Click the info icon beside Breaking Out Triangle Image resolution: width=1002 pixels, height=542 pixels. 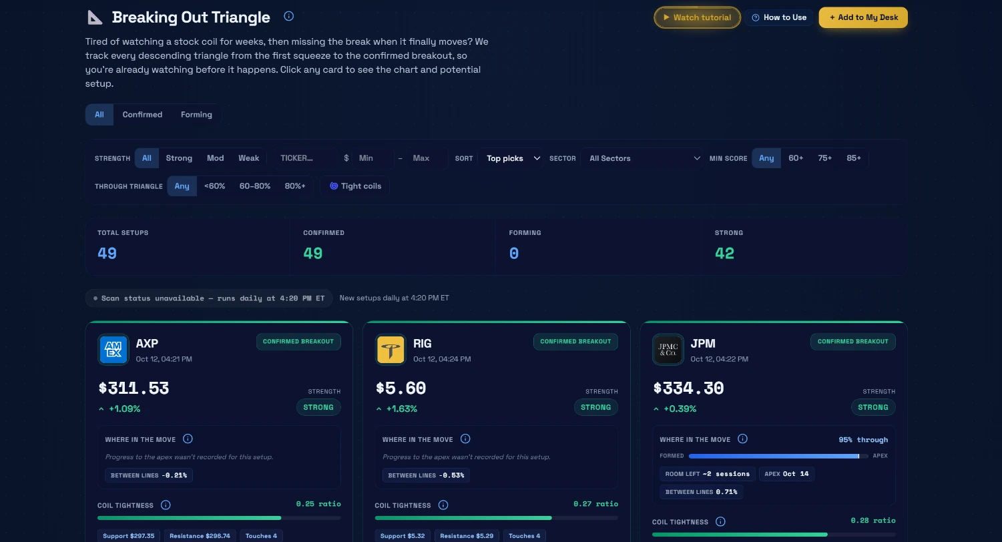tap(288, 17)
